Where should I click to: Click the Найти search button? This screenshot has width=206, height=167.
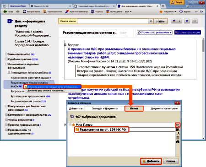pos(160,22)
